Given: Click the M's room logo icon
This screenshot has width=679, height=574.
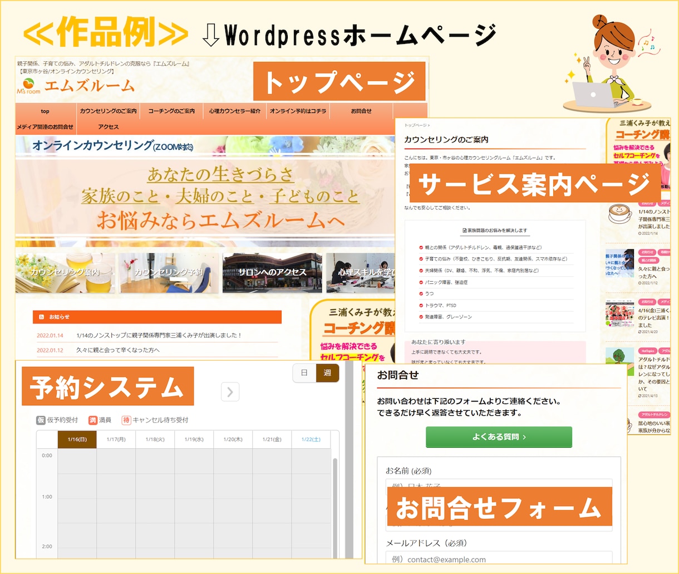Looking at the screenshot, I should [x=28, y=86].
